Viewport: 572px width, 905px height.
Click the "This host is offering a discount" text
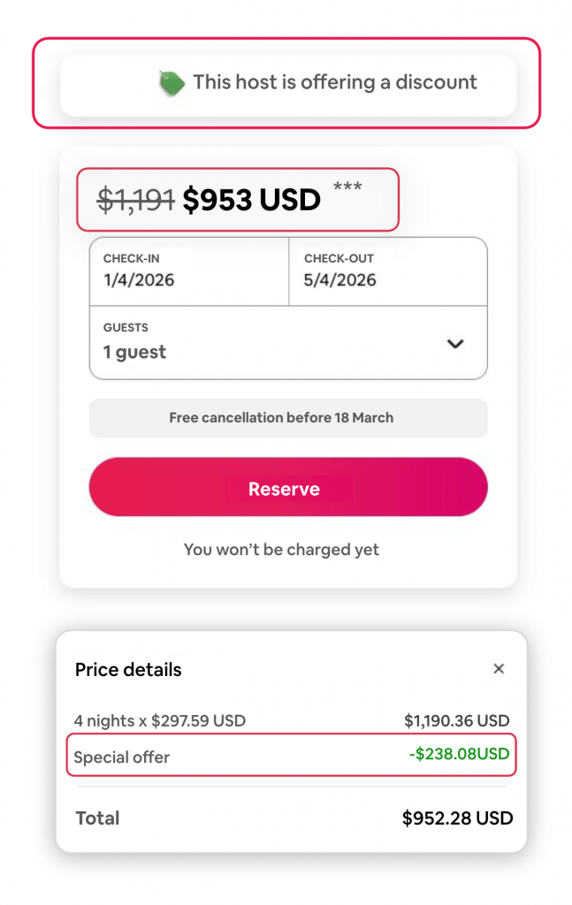click(334, 82)
